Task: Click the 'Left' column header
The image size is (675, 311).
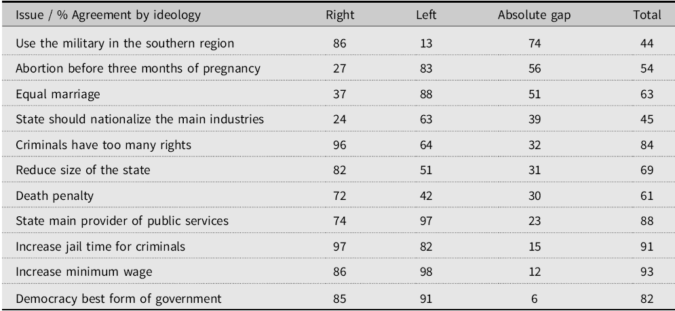Action: (x=425, y=16)
